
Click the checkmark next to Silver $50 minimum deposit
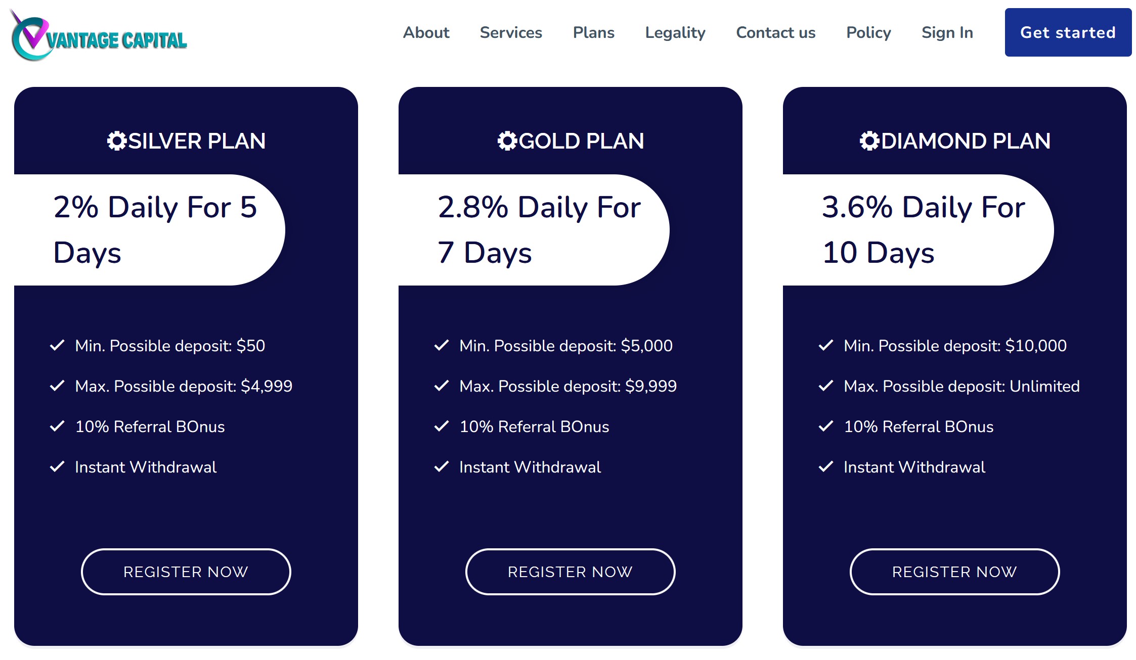tap(57, 345)
